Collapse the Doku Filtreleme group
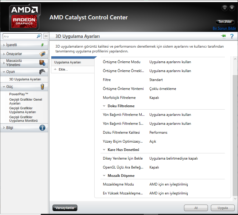 104,106
